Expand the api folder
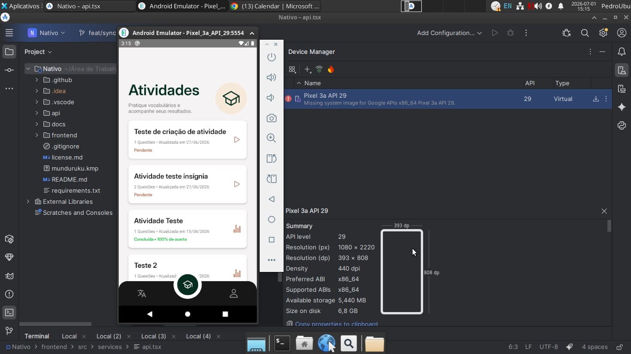The image size is (631, 354). click(36, 113)
